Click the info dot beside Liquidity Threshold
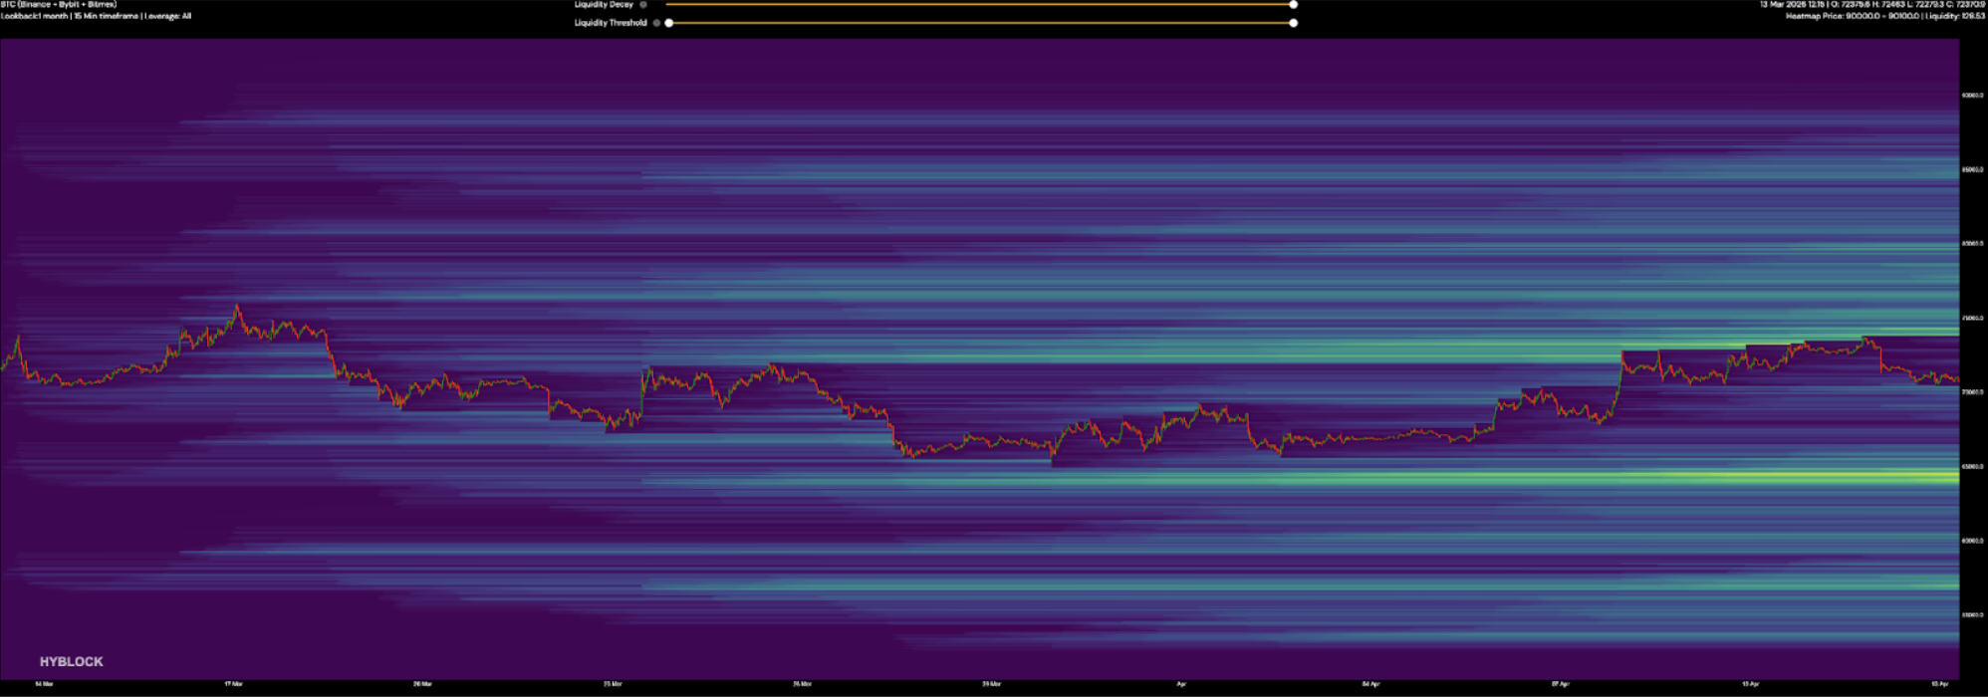 click(656, 23)
